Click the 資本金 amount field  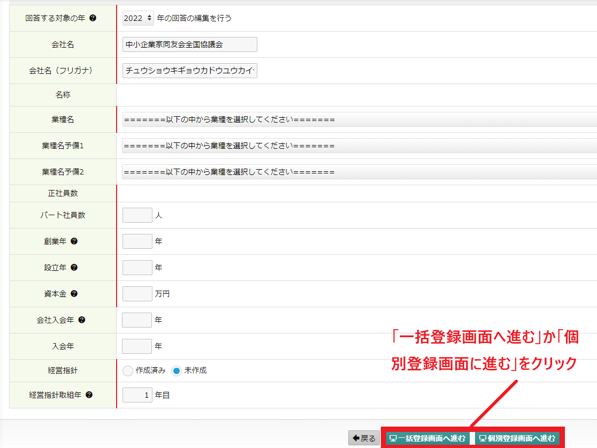pyautogui.click(x=137, y=294)
